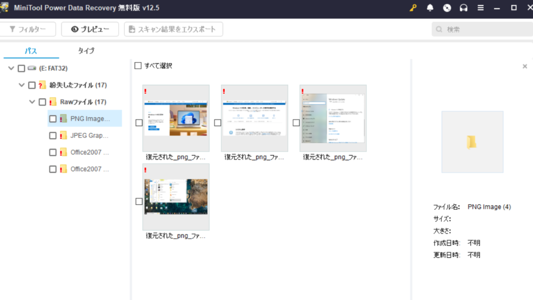Select the JPEG Grap... tree row
The width and height of the screenshot is (533, 300).
pos(85,135)
